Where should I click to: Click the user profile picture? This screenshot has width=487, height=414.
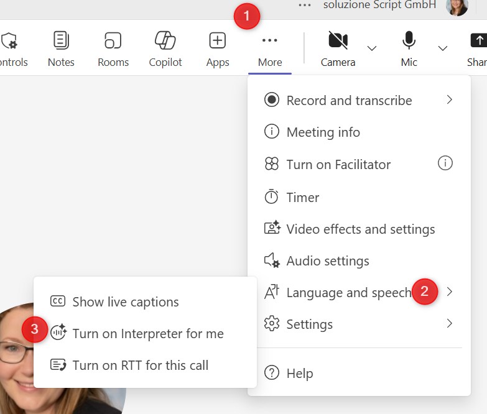click(x=457, y=6)
